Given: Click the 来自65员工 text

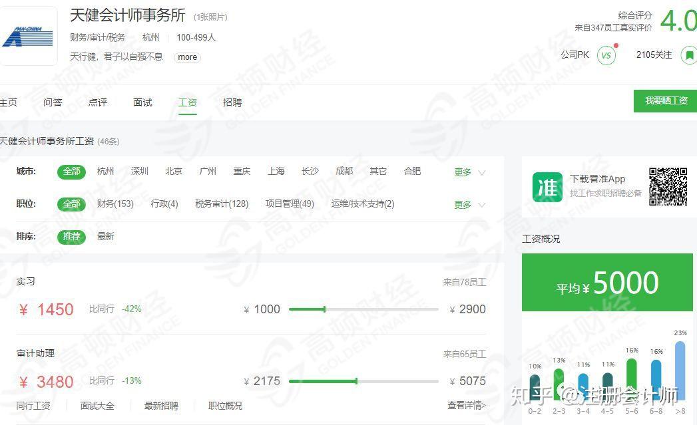Looking at the screenshot, I should pyautogui.click(x=465, y=354).
